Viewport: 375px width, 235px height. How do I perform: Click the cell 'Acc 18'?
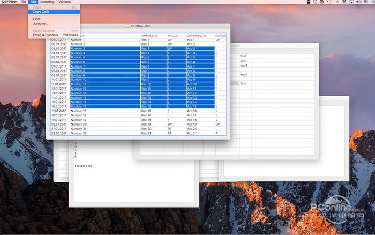tap(200, 120)
